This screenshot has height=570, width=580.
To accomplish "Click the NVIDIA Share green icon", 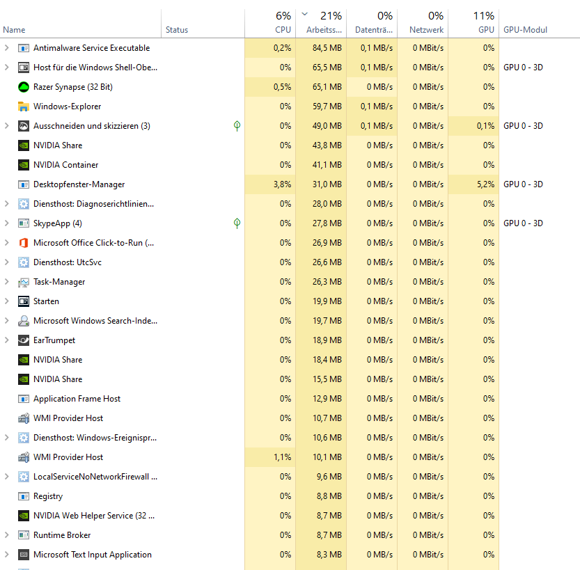I will click(x=23, y=145).
